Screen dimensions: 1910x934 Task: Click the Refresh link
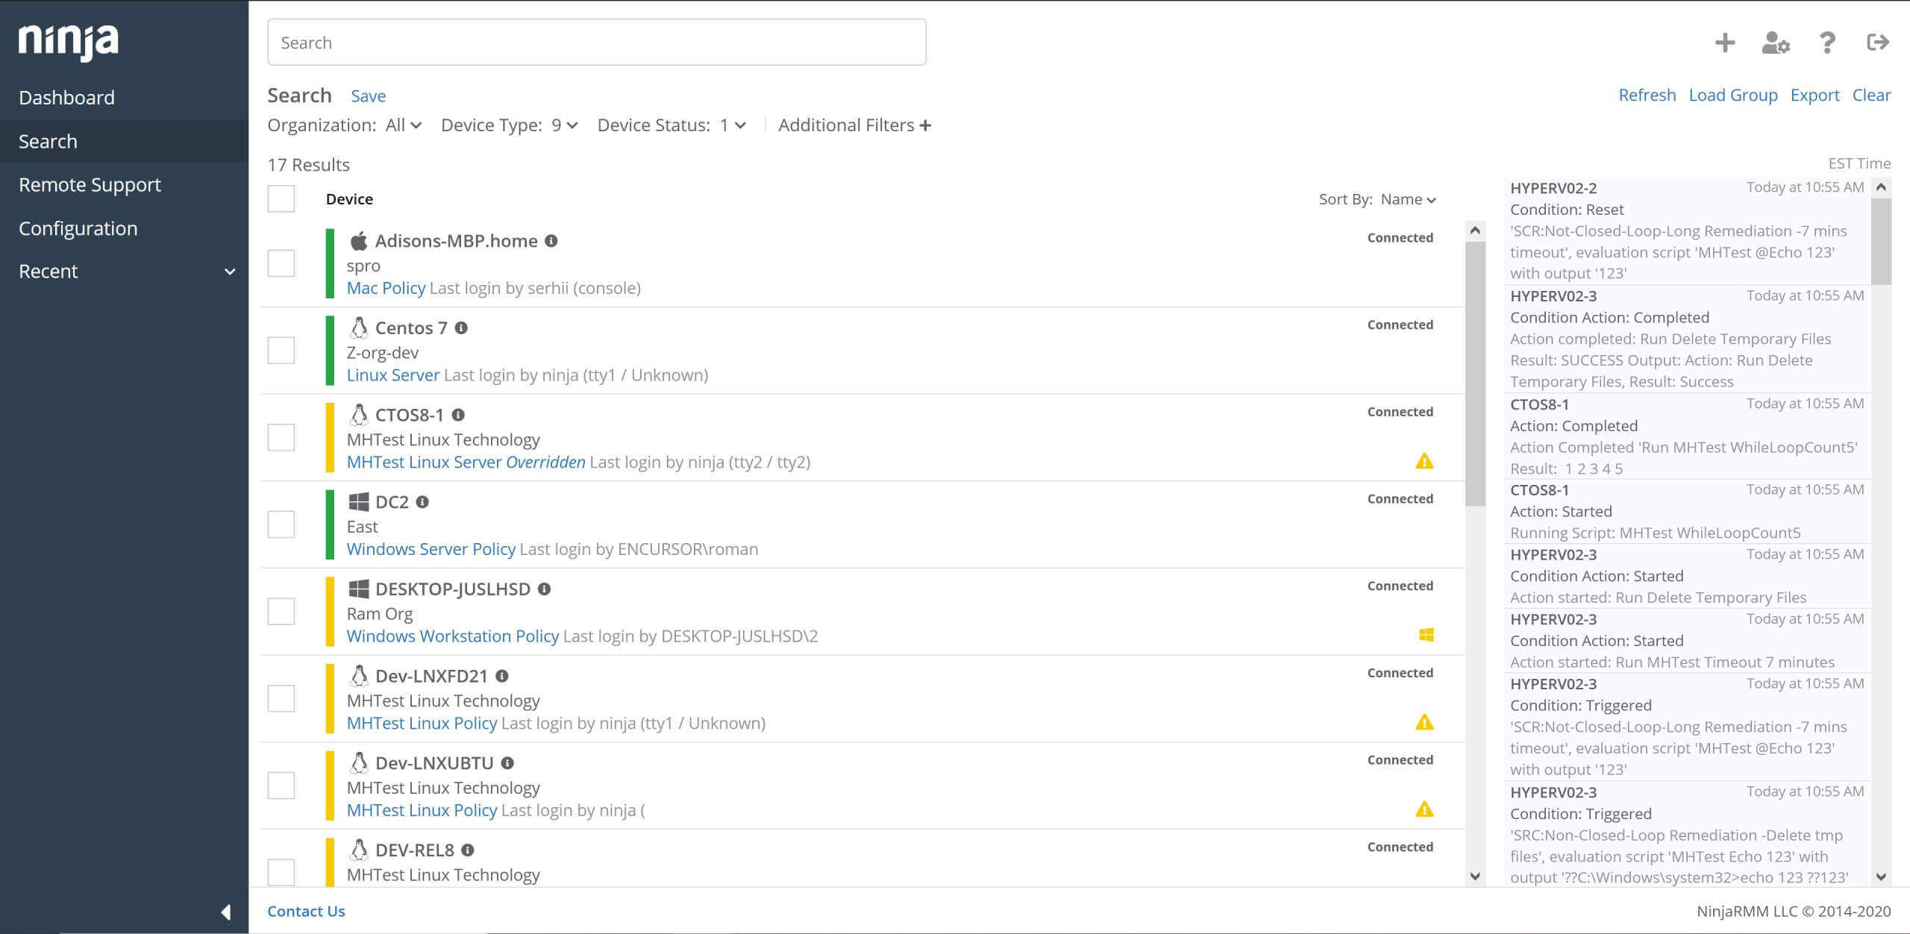click(x=1647, y=95)
